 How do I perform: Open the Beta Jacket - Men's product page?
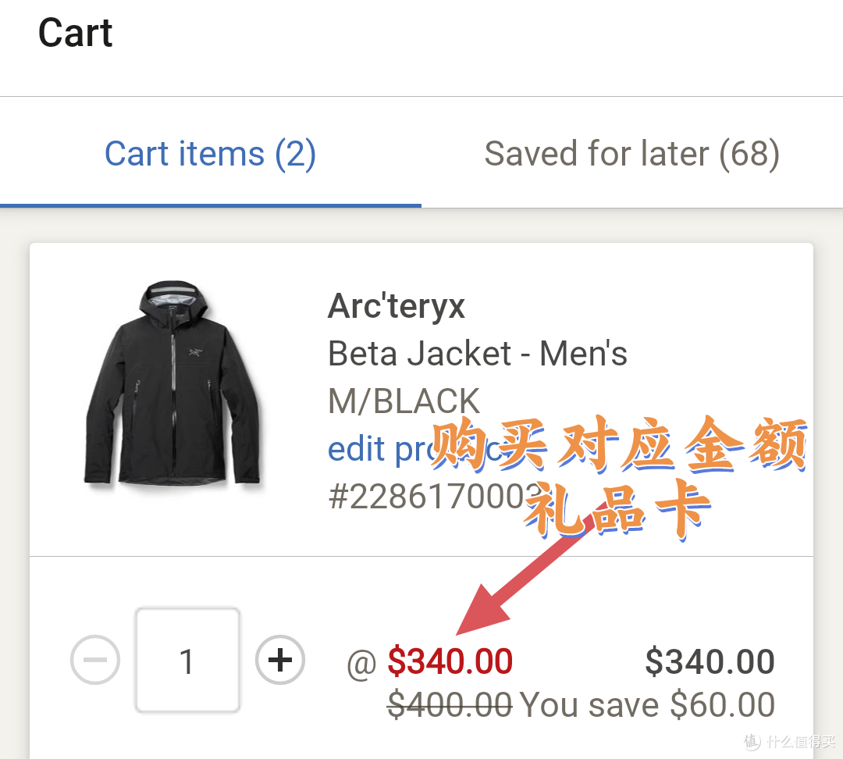[478, 354]
